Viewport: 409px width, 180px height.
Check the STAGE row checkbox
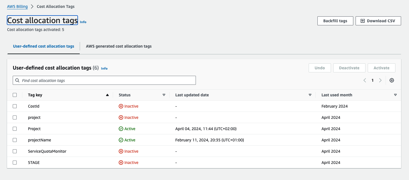click(15, 163)
